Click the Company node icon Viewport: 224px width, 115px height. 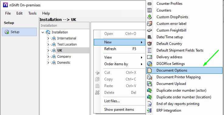click(53, 56)
